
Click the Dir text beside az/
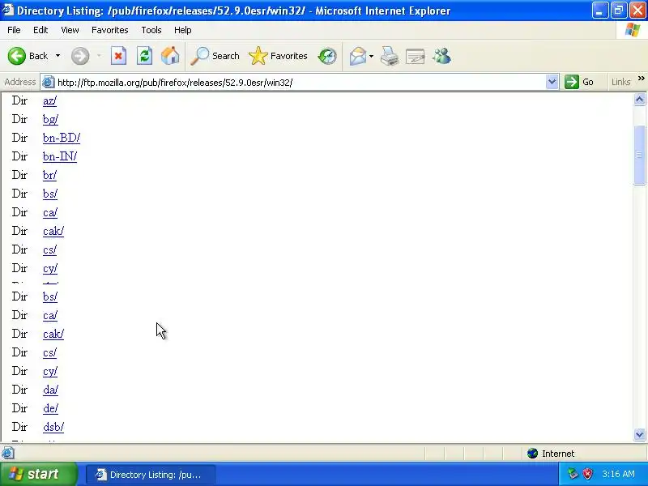coord(19,100)
